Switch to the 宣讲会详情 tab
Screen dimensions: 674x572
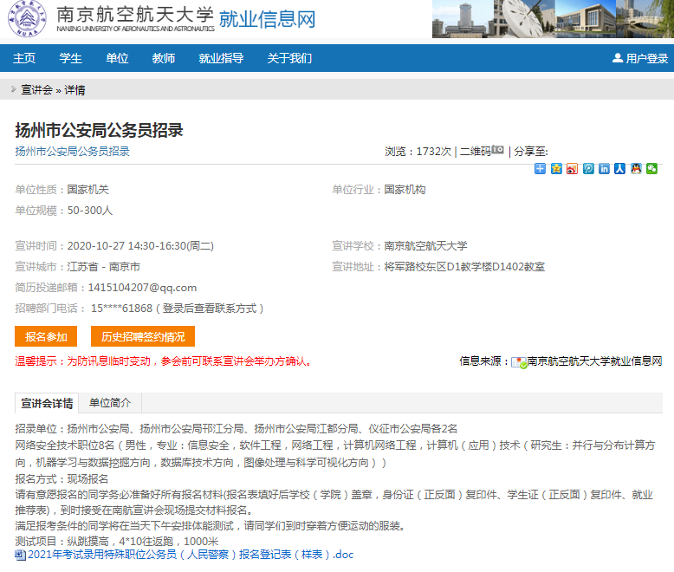pyautogui.click(x=47, y=403)
